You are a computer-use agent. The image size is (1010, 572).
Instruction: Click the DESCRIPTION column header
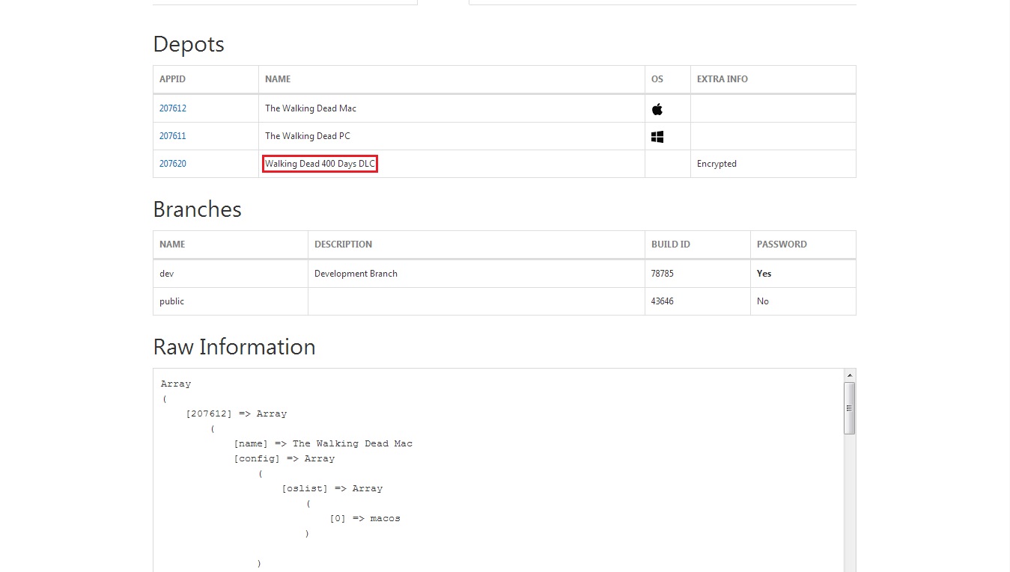tap(476, 245)
